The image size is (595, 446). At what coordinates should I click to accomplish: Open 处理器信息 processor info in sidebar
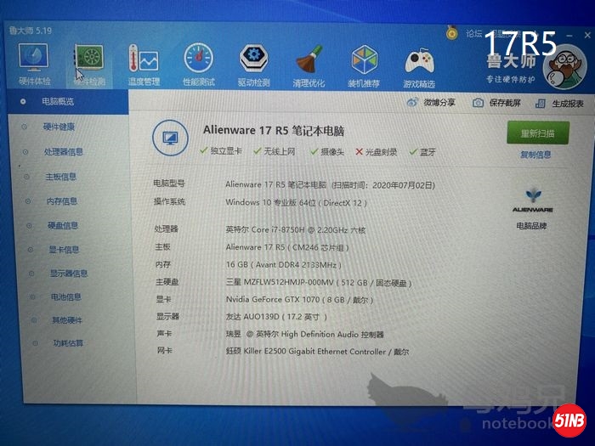(63, 152)
